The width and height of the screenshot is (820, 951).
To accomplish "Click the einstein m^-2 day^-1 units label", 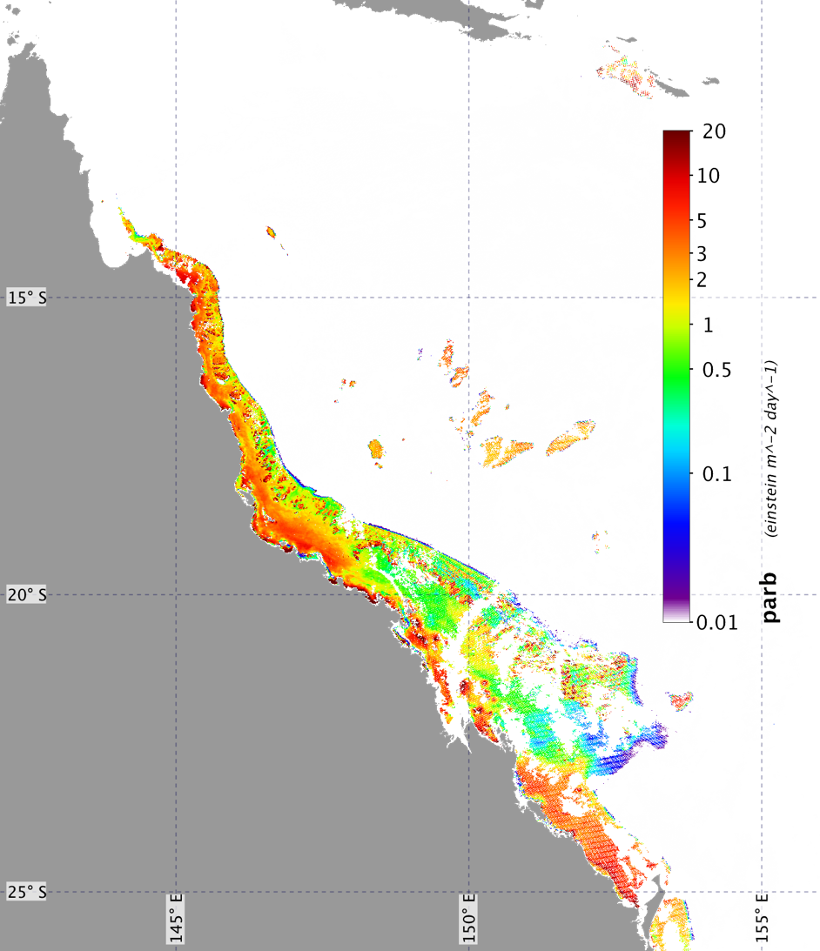I will pos(771,450).
